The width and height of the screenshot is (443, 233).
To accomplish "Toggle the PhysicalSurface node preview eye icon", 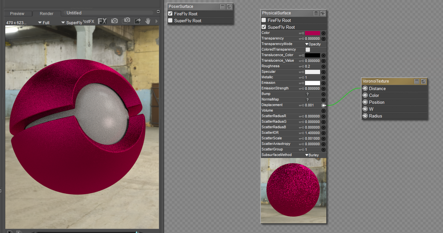I will pyautogui.click(x=323, y=13).
